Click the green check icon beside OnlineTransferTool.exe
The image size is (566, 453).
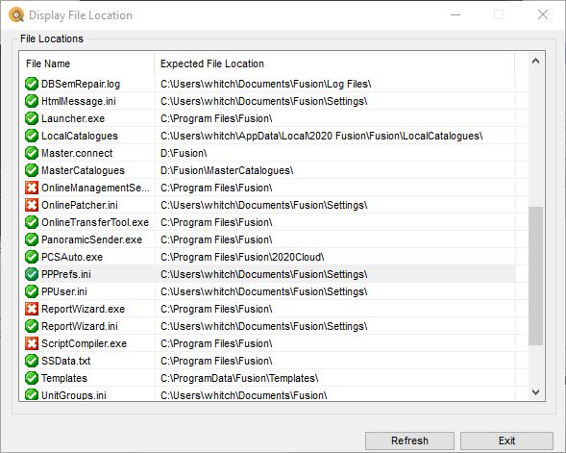click(x=32, y=222)
